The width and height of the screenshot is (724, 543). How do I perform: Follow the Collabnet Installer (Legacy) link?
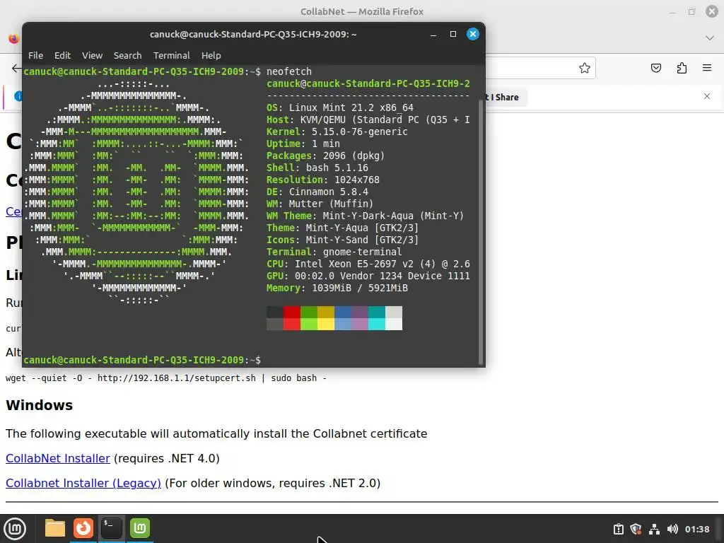pos(83,484)
